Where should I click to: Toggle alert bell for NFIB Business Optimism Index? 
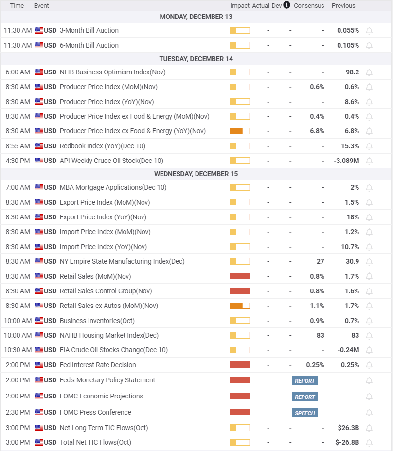[x=369, y=72]
